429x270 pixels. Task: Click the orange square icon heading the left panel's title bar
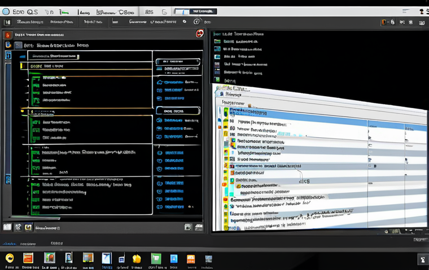(8, 35)
